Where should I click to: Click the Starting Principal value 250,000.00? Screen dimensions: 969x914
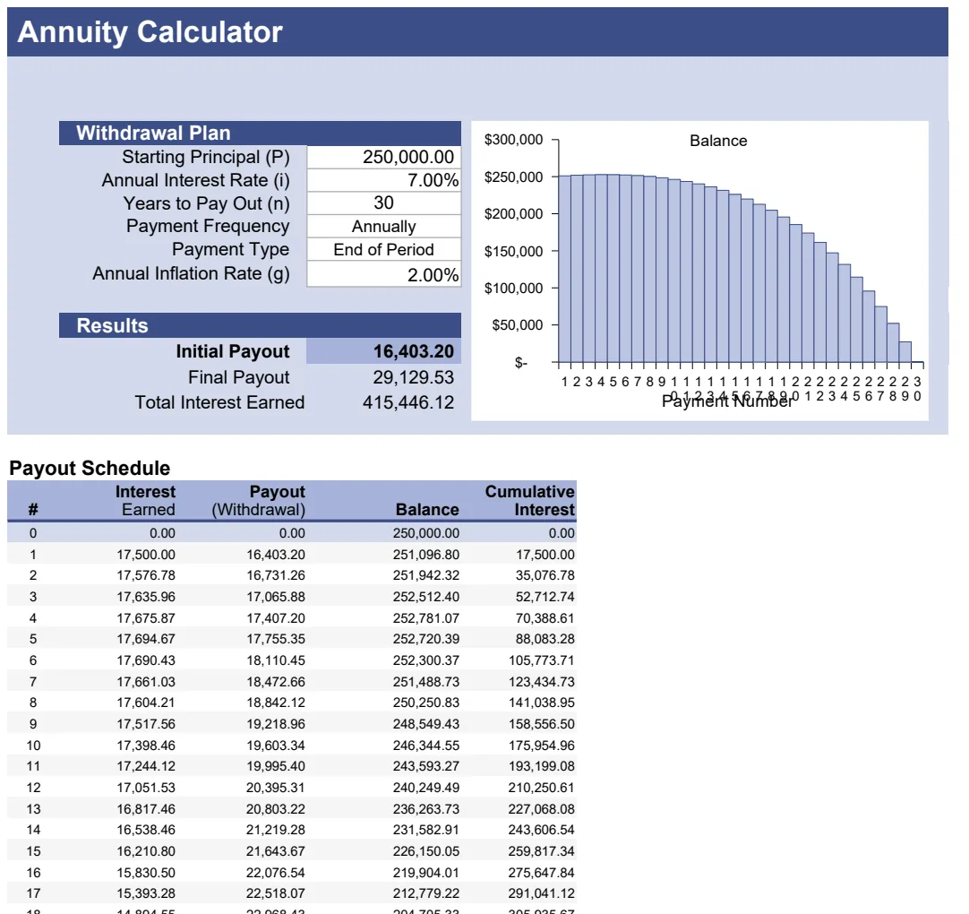coord(384,157)
